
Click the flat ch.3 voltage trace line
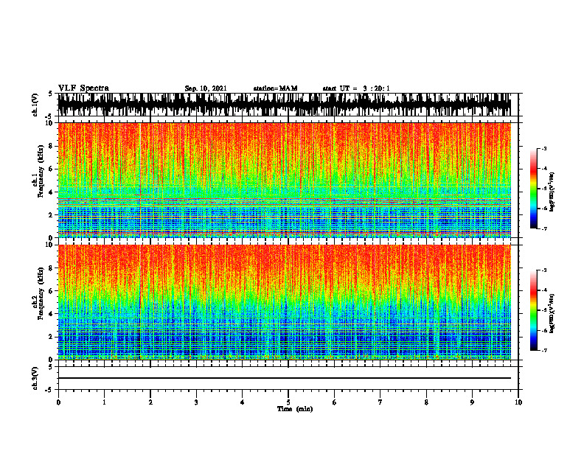[284, 378]
